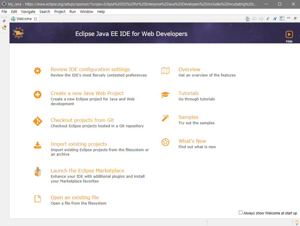Click the gear icon for IDE settings
Image resolution: width=300 pixels, height=226 pixels.
pos(38,71)
